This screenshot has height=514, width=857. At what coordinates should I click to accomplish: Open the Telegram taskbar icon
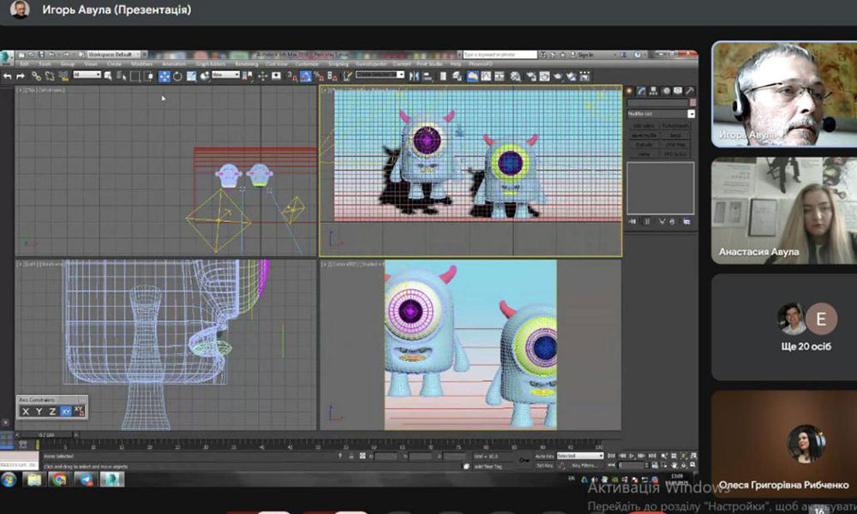click(85, 480)
